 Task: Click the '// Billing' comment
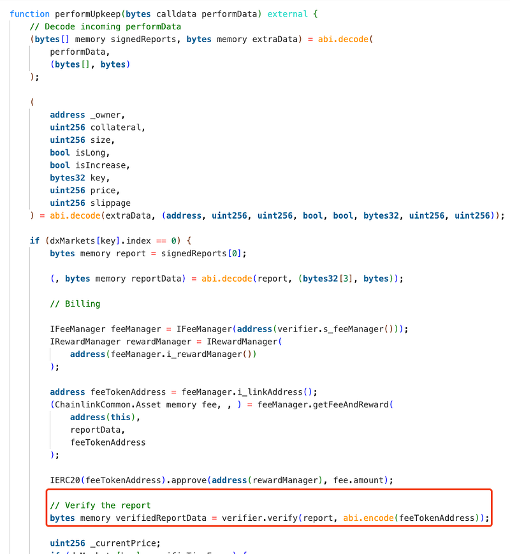point(75,303)
